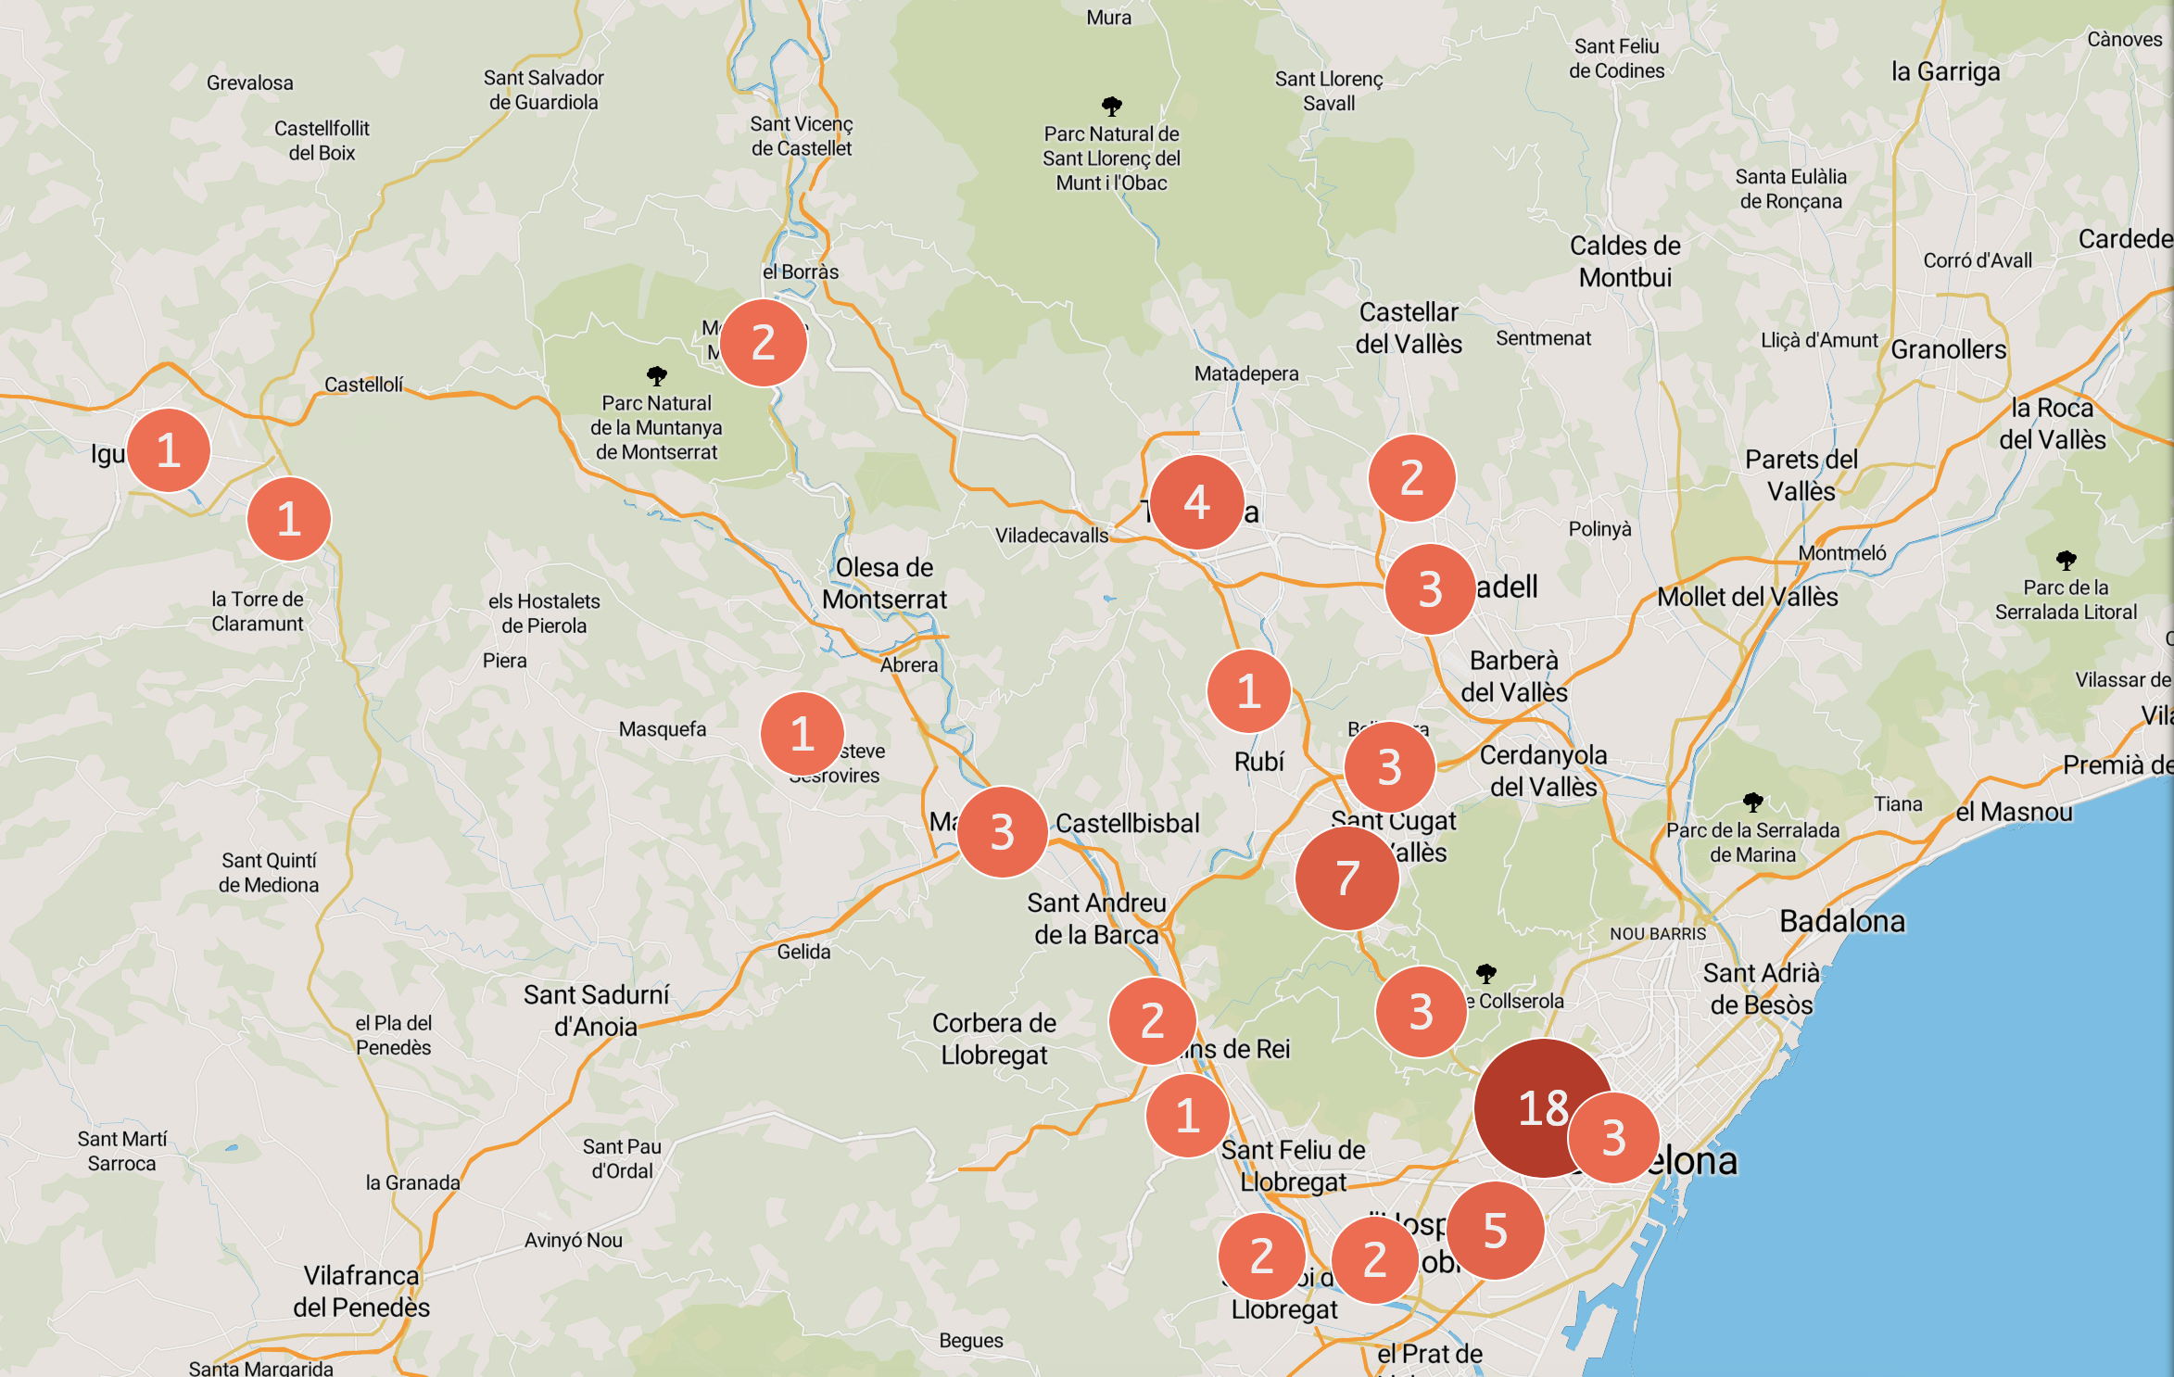The height and width of the screenshot is (1377, 2174).
Task: Open the 2 cluster near Montserrat park
Action: 763,343
